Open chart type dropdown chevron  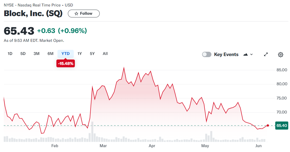pyautogui.click(x=252, y=54)
